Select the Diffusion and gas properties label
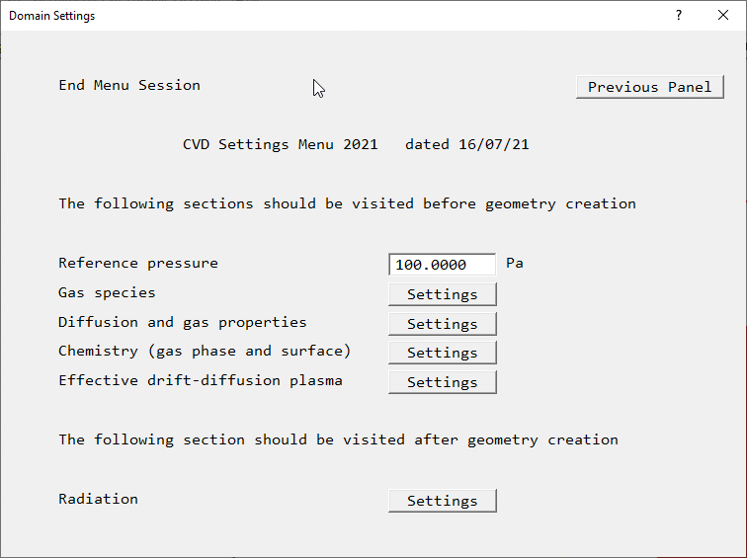The height and width of the screenshot is (558, 747). point(183,322)
